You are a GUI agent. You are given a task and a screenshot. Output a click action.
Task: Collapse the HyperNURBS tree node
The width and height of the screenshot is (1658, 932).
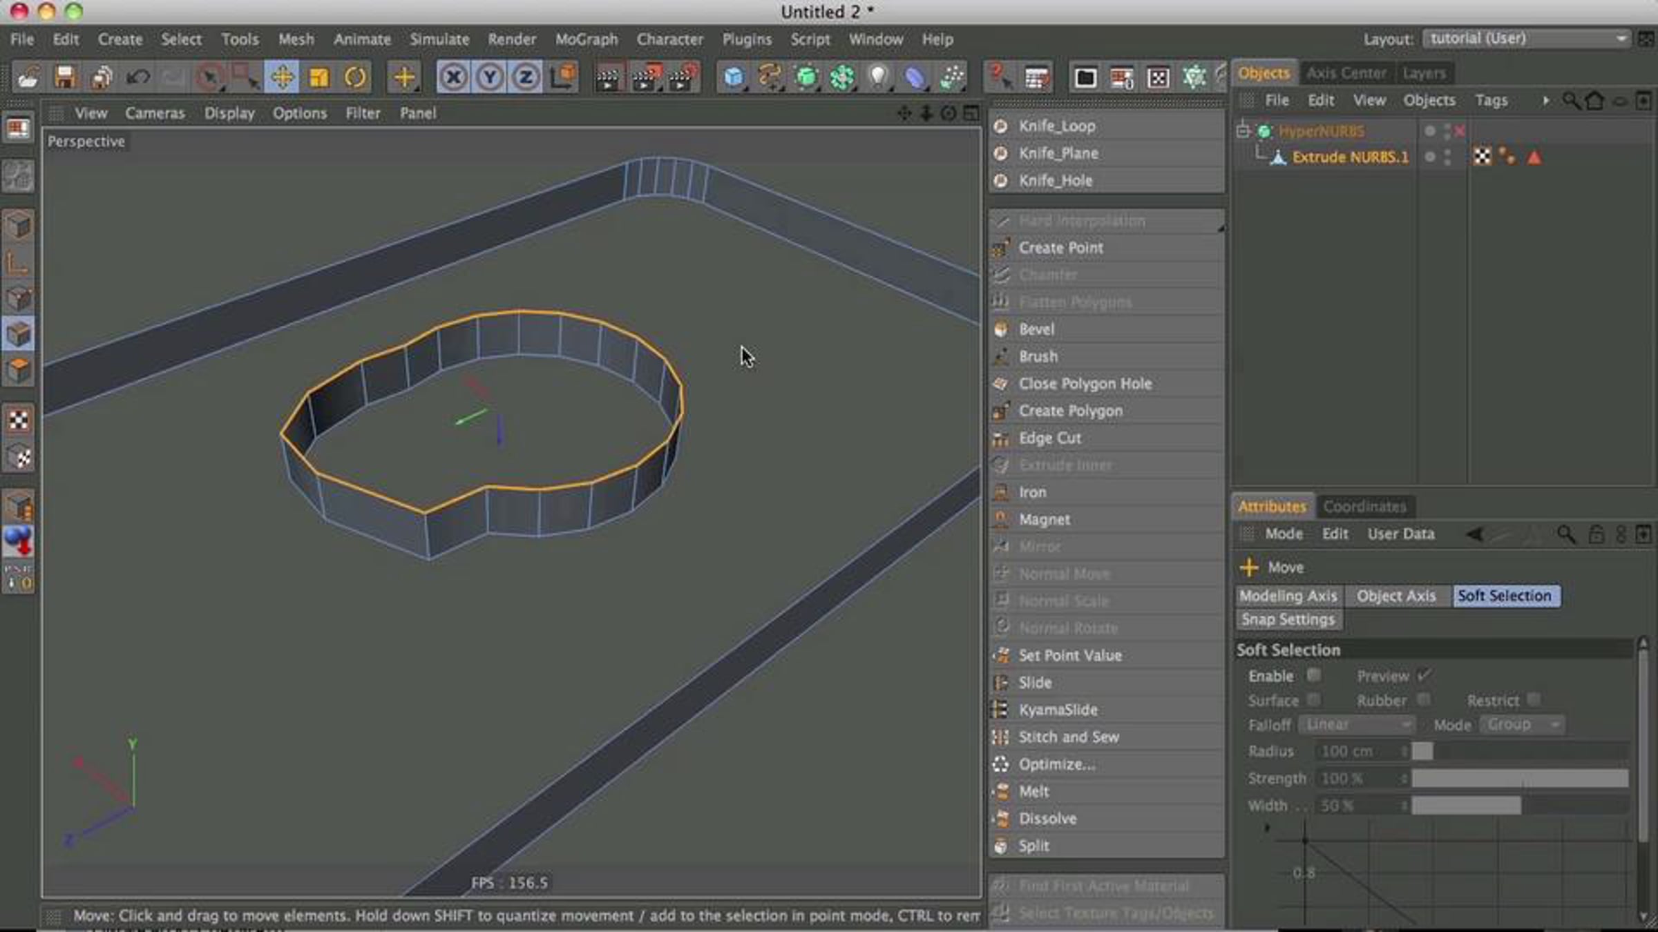click(1243, 130)
